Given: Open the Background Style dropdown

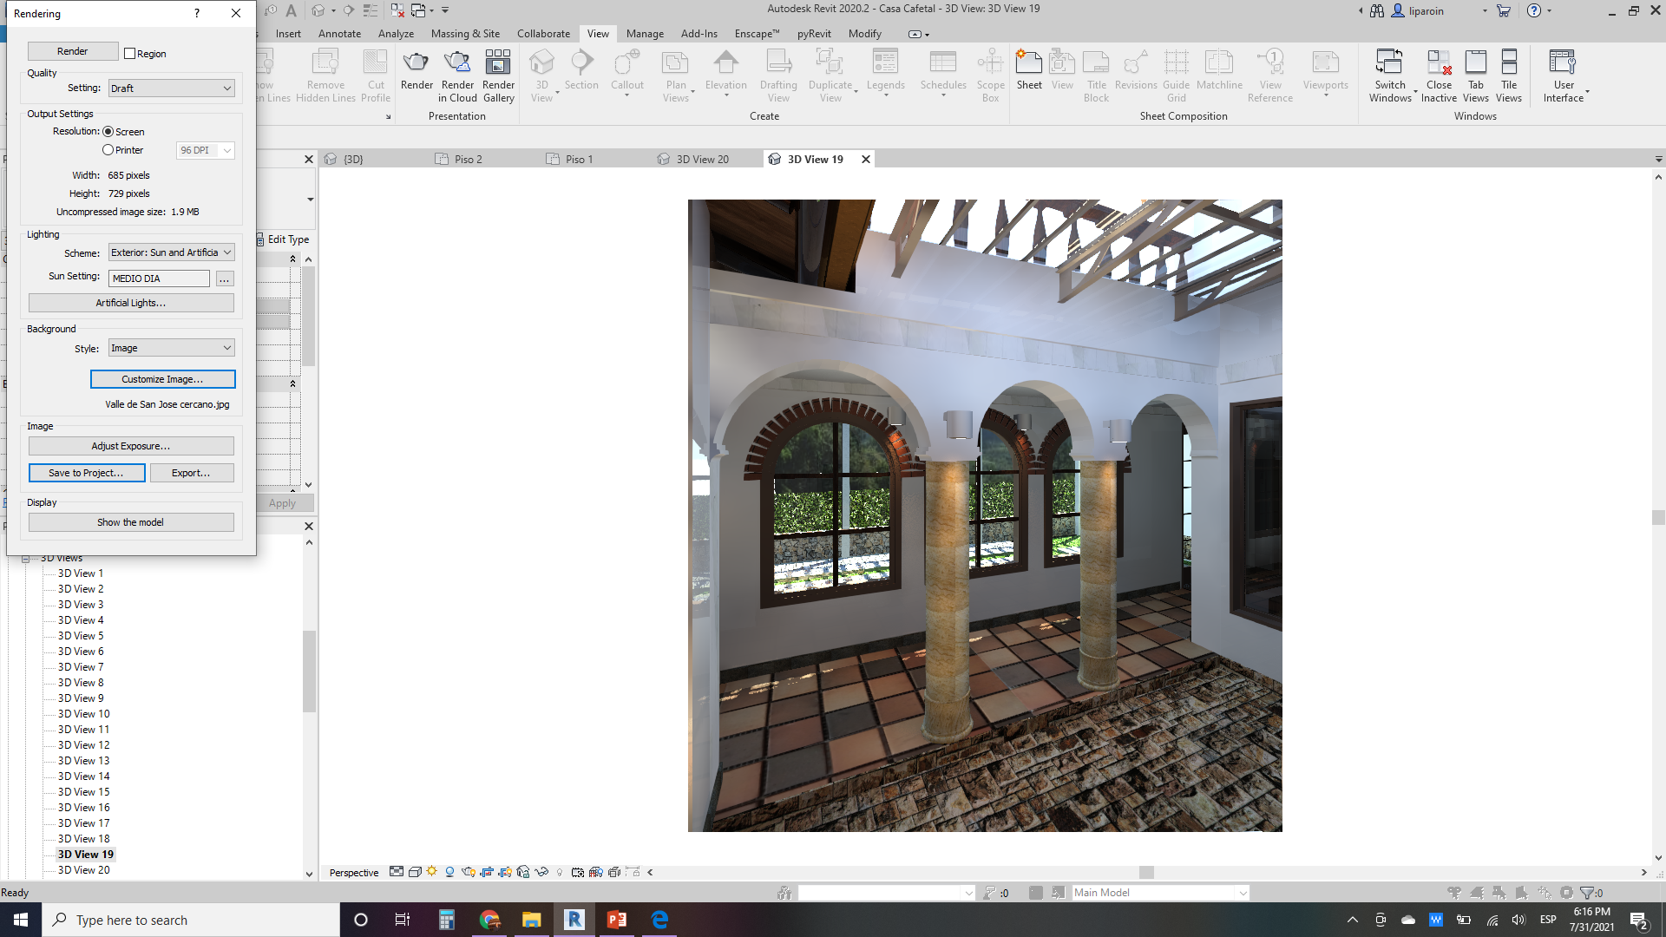Looking at the screenshot, I should click(x=171, y=348).
